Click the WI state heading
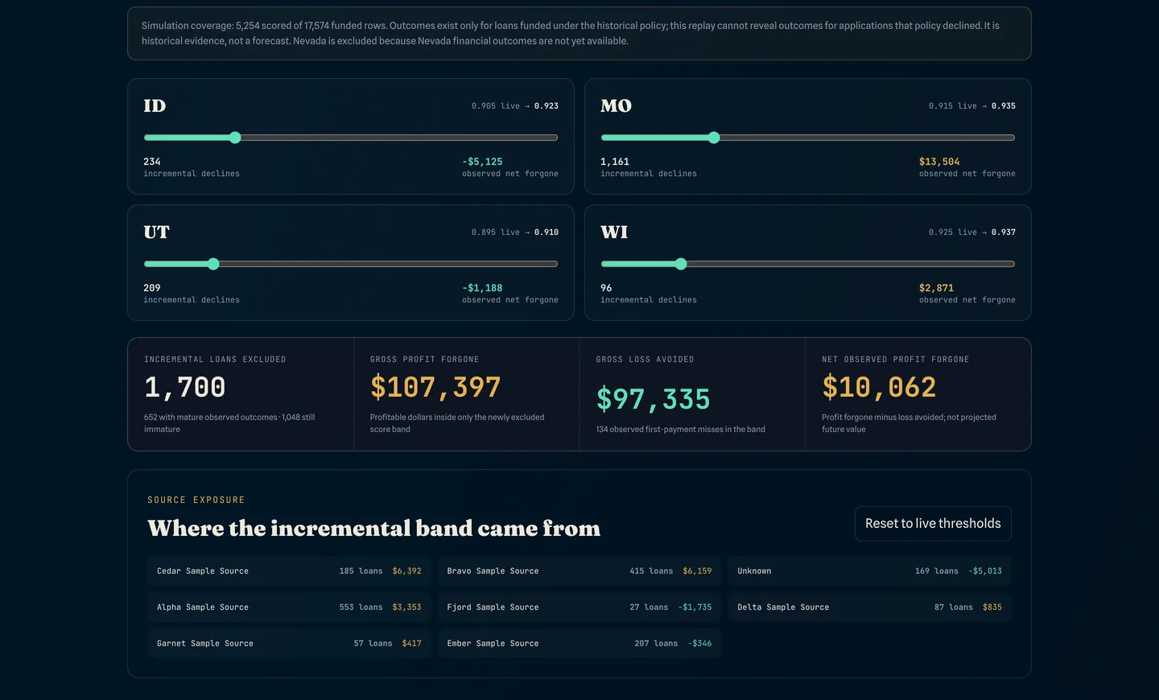Image resolution: width=1159 pixels, height=700 pixels. tap(614, 233)
